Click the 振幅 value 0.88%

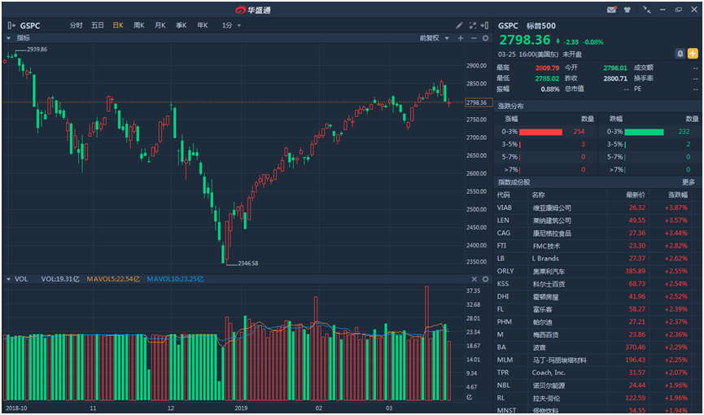[x=550, y=89]
